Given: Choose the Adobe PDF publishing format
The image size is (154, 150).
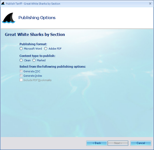Looking at the screenshot, I should pos(46,49).
